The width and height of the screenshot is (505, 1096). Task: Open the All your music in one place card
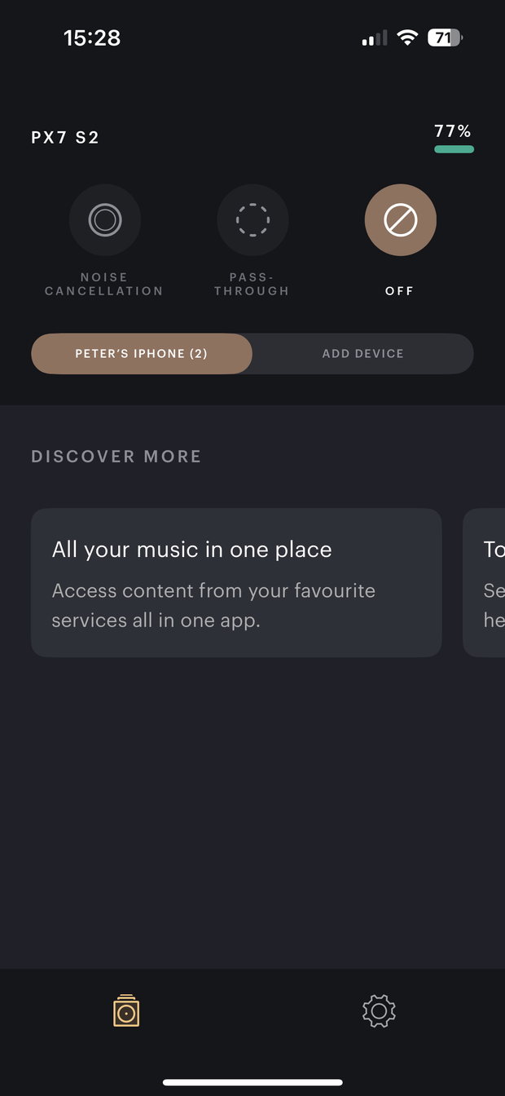236,583
